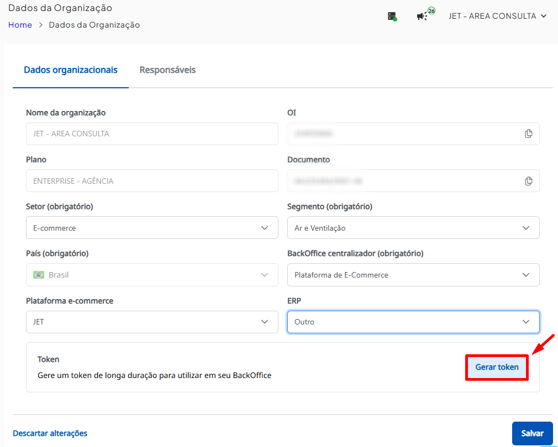
Task: Go to Home via breadcrumb link
Action: point(20,25)
